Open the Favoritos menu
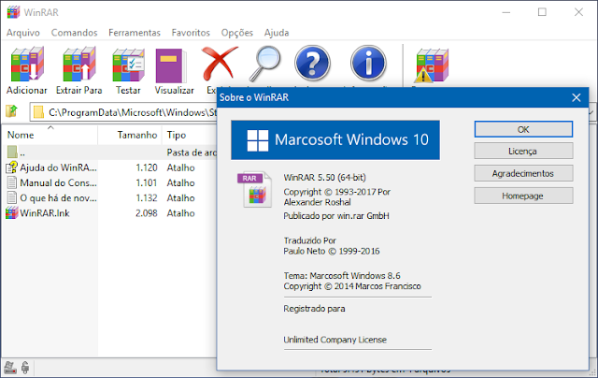This screenshot has width=598, height=378. (191, 33)
